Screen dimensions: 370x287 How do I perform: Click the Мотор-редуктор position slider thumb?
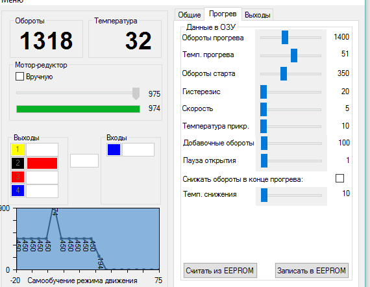[x=136, y=94]
